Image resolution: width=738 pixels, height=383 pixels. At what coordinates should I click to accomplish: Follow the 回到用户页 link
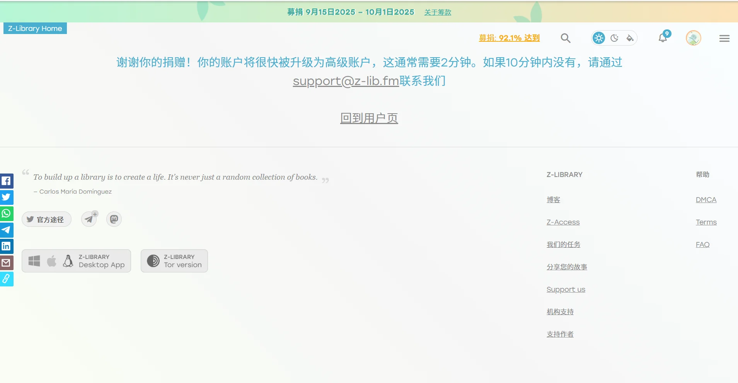click(x=369, y=118)
